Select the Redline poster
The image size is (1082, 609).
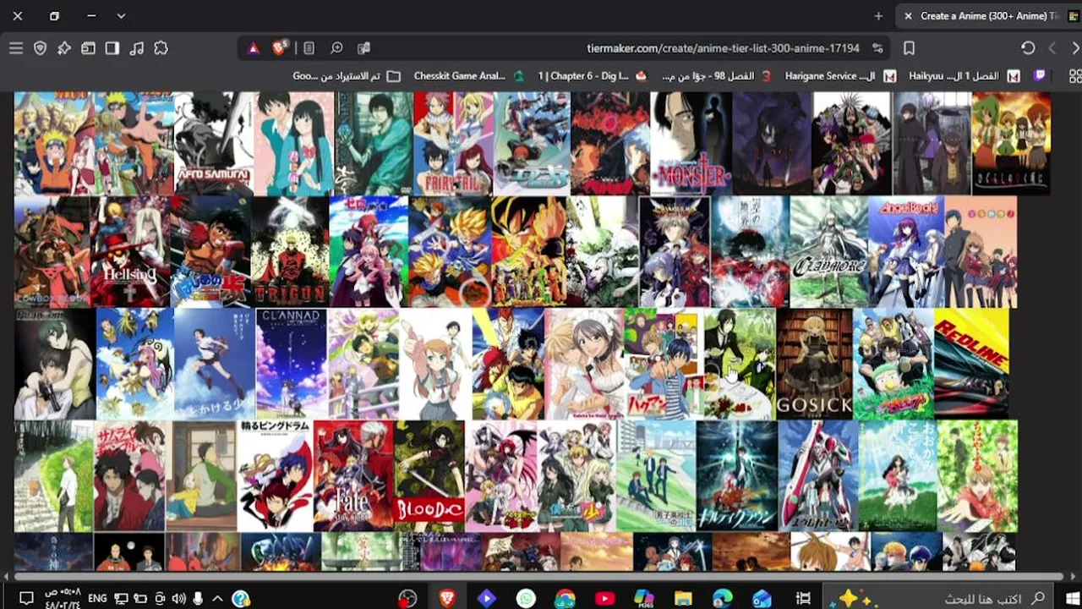[x=971, y=364]
